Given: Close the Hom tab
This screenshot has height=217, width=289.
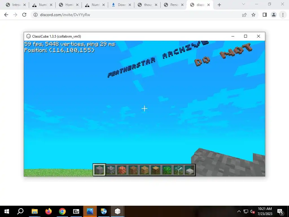Looking at the screenshot, I should coord(77,5).
